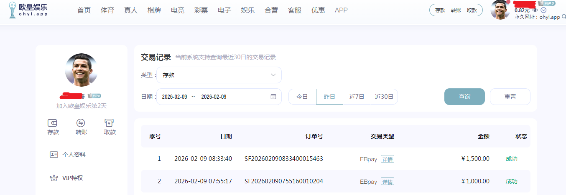Select the 今日 quick date option
This screenshot has height=195, width=566.
point(302,97)
